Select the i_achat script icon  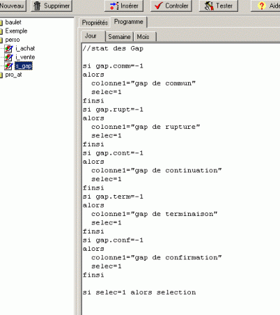[x=9, y=49]
